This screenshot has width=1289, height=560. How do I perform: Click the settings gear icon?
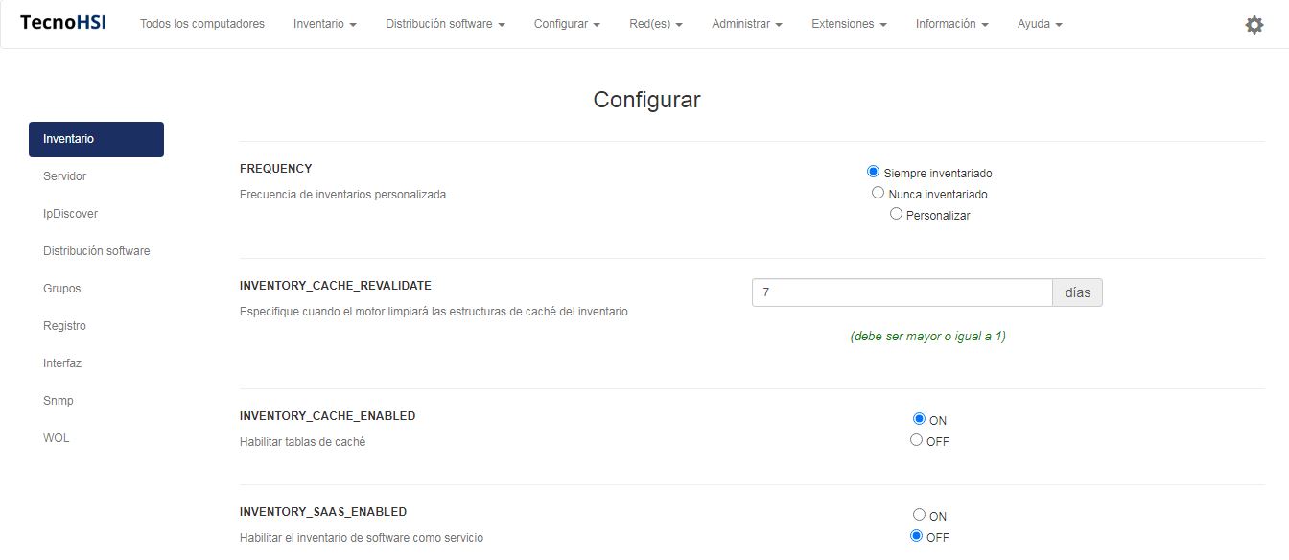click(1254, 25)
